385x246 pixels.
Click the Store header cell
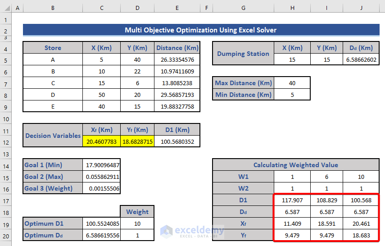point(53,48)
